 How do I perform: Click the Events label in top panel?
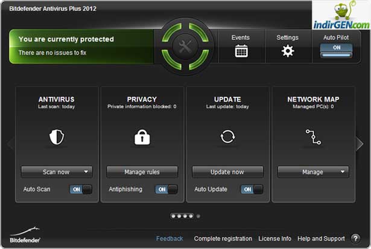(x=240, y=37)
